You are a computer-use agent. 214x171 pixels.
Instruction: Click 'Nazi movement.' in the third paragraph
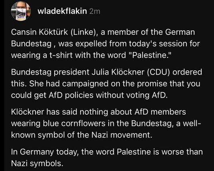122,135
